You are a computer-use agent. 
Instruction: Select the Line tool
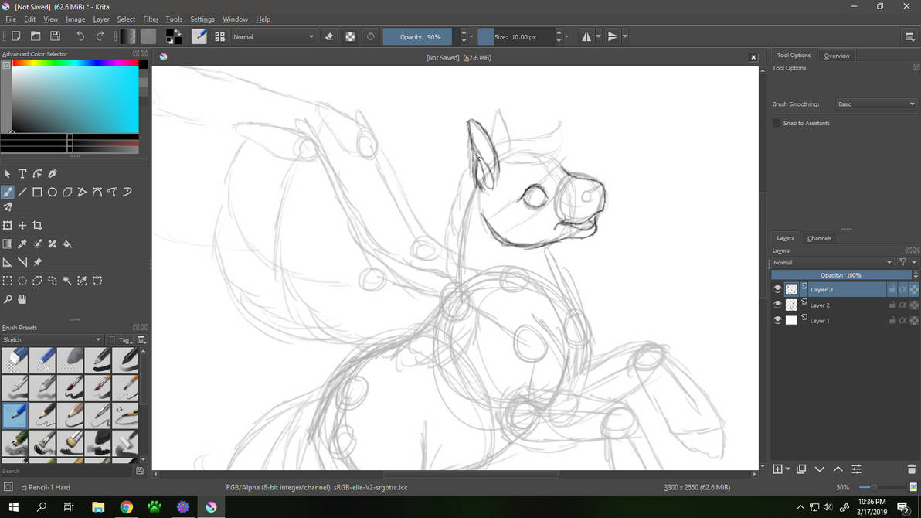[x=22, y=193]
